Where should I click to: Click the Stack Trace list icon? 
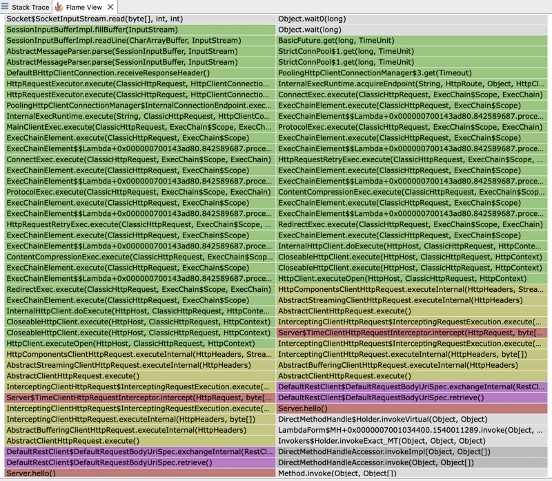click(5, 7)
